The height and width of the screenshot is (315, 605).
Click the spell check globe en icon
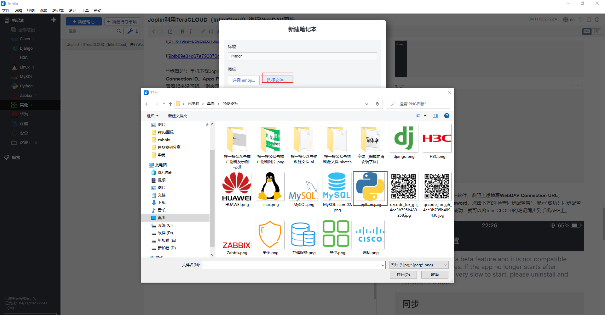[x=569, y=19]
